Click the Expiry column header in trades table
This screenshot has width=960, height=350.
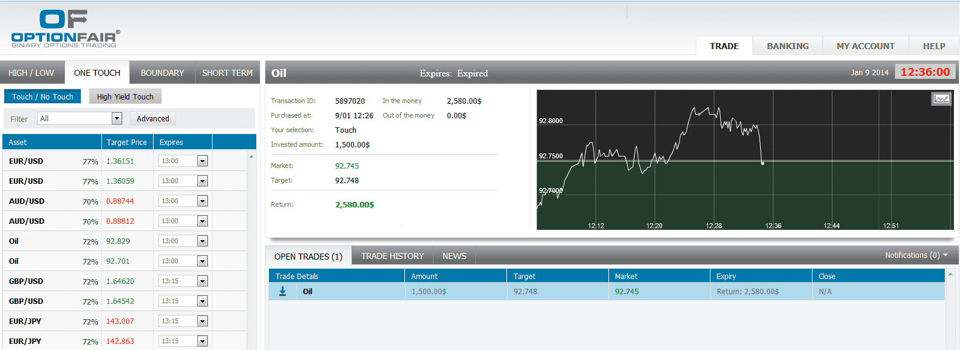[x=761, y=277]
